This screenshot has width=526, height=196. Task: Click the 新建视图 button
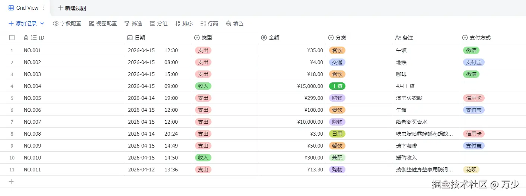tap(72, 8)
